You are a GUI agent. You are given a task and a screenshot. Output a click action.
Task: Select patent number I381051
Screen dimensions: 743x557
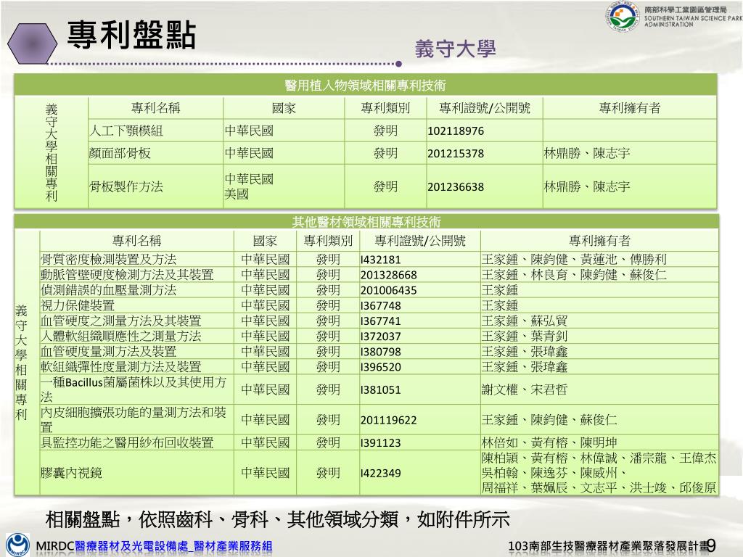coord(380,389)
